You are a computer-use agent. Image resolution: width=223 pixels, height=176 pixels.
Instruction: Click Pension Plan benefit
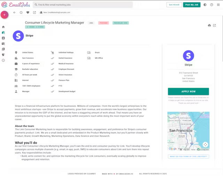point(64,80)
